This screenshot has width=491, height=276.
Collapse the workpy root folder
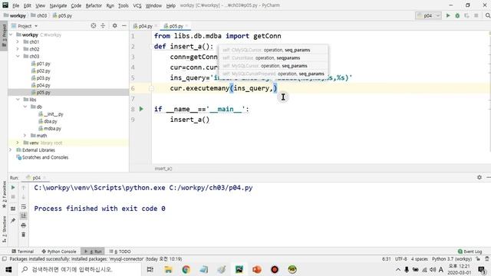coord(12,34)
